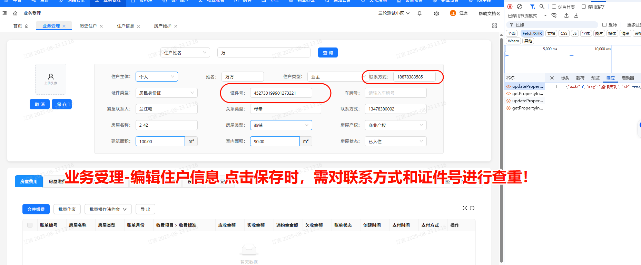The image size is (641, 265).
Task: Click the DevTools network search magnifier
Action: tap(542, 7)
